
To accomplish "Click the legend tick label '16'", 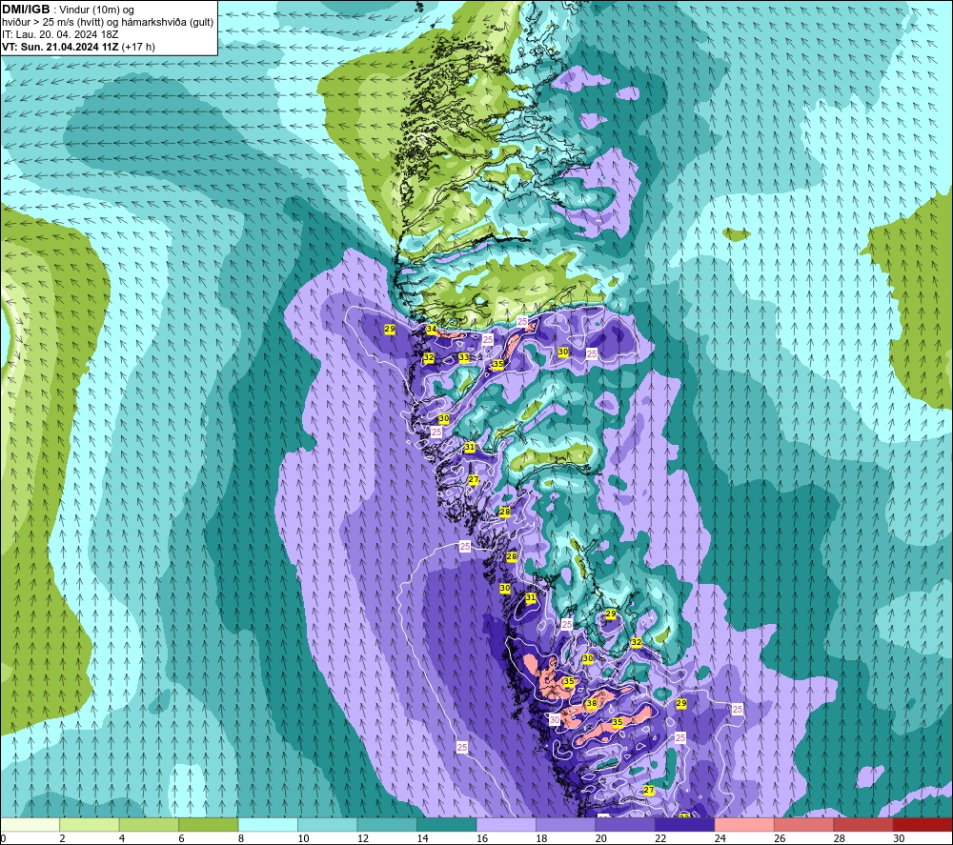I will [482, 838].
